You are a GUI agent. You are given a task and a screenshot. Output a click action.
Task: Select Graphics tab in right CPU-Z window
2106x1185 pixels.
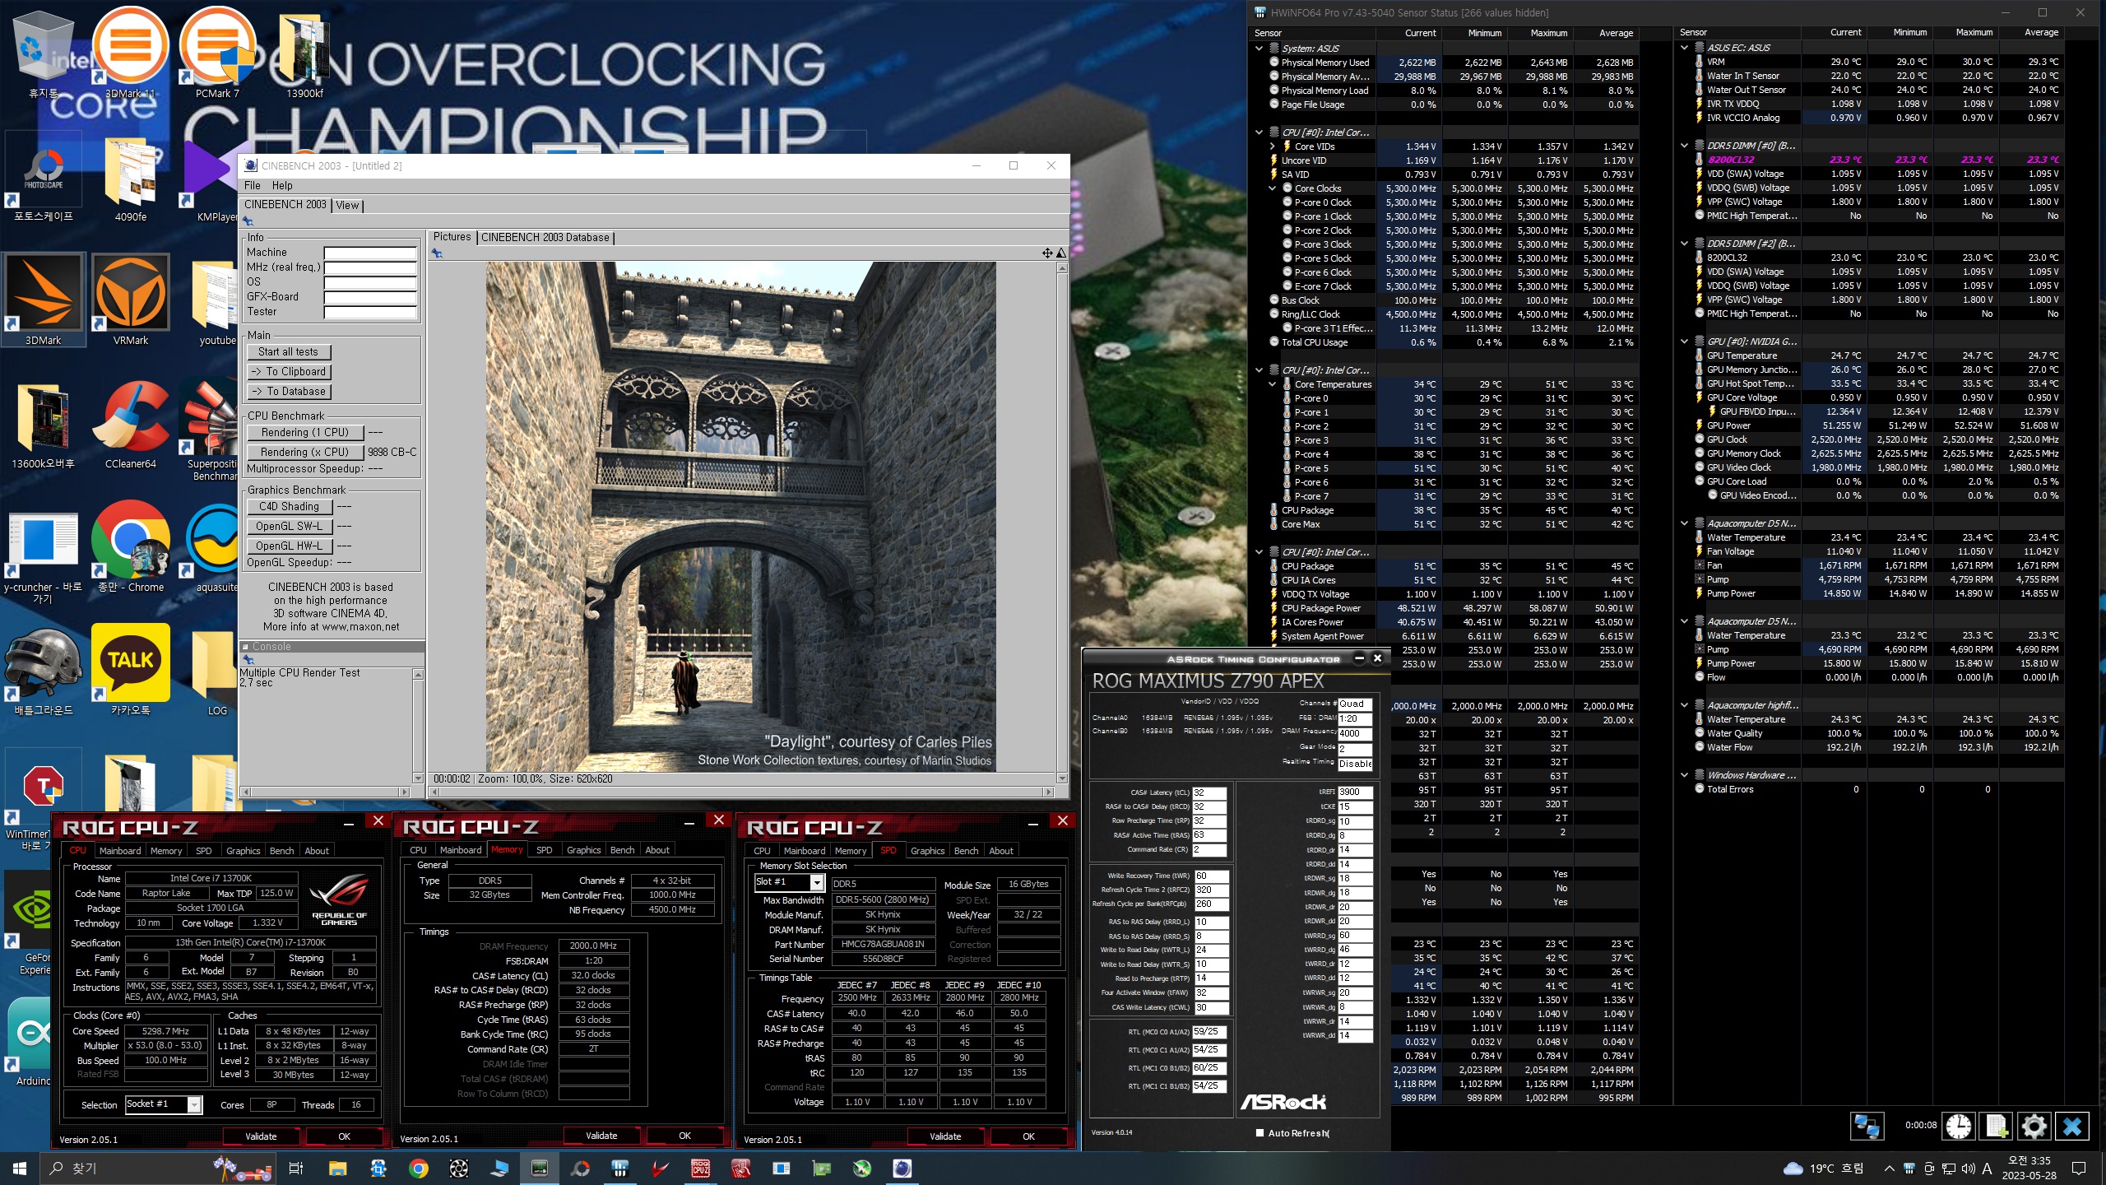click(927, 851)
